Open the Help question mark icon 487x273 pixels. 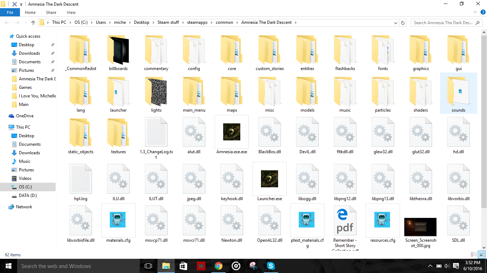[483, 12]
